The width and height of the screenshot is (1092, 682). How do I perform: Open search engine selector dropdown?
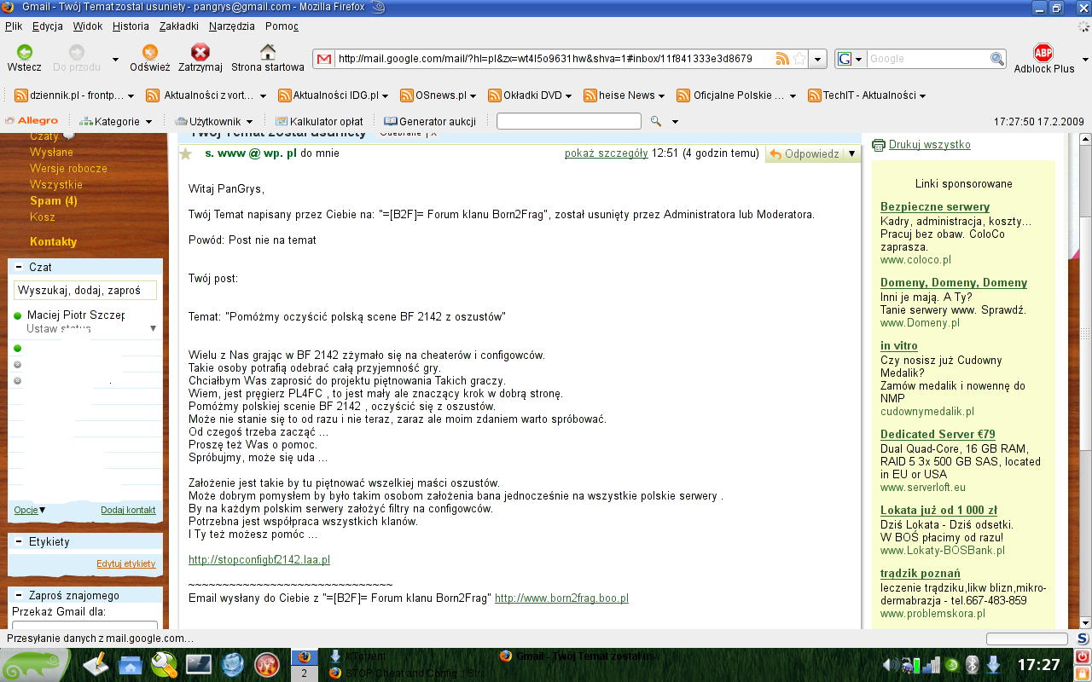click(859, 59)
